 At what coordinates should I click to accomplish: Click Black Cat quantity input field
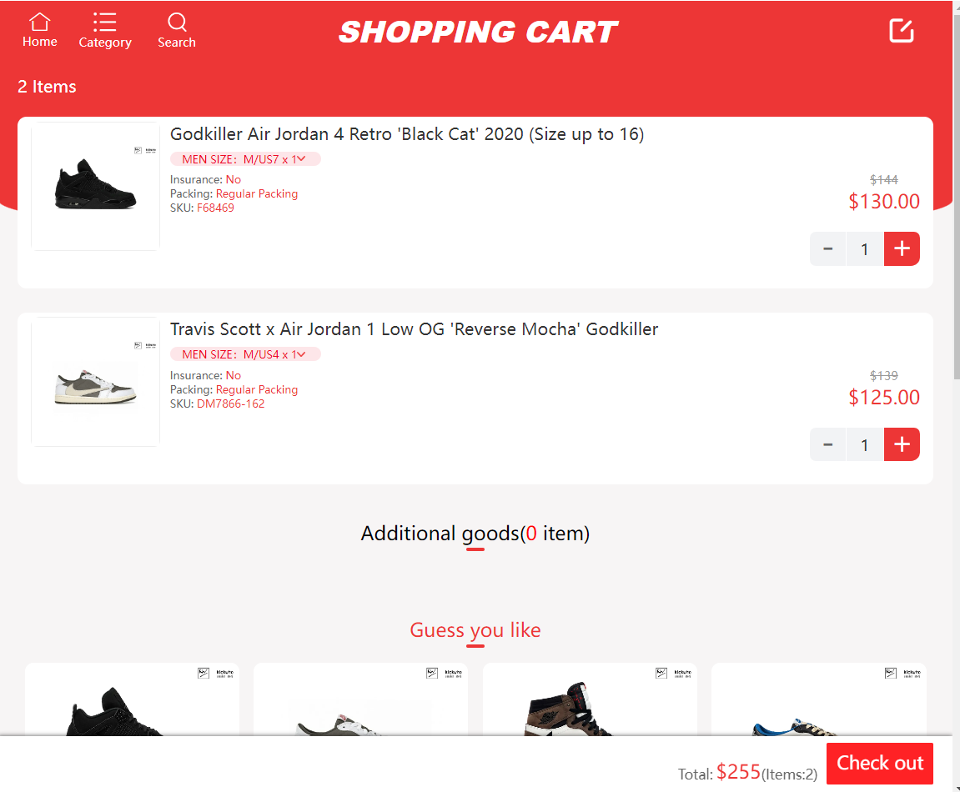(x=865, y=248)
